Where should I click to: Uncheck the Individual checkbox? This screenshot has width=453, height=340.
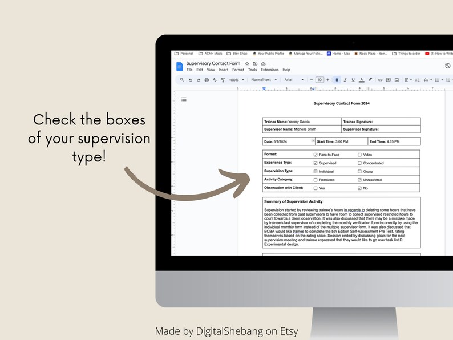point(316,172)
